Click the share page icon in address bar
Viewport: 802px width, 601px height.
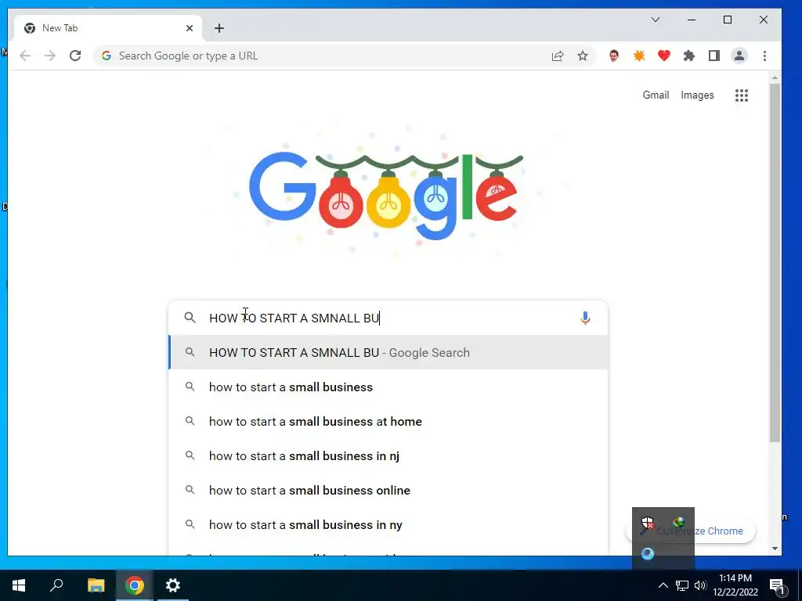point(558,56)
